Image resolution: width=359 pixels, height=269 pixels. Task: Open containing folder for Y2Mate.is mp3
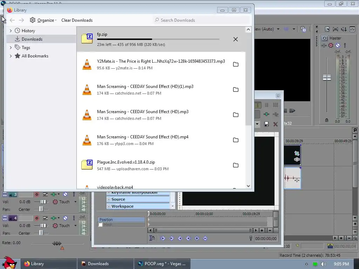point(236,64)
